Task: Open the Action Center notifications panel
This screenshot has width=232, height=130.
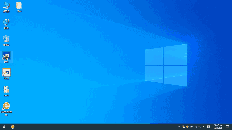Action: (x=227, y=127)
